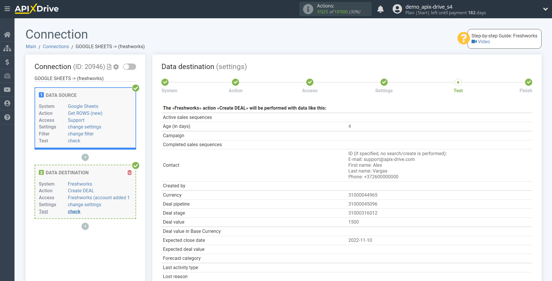Click the Deal value 1500 cell

pyautogui.click(x=353, y=222)
